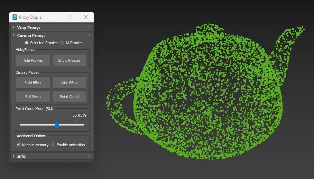The width and height of the screenshot is (314, 179).
Task: Click the grip icon on Info rollout
Action: pos(89,156)
